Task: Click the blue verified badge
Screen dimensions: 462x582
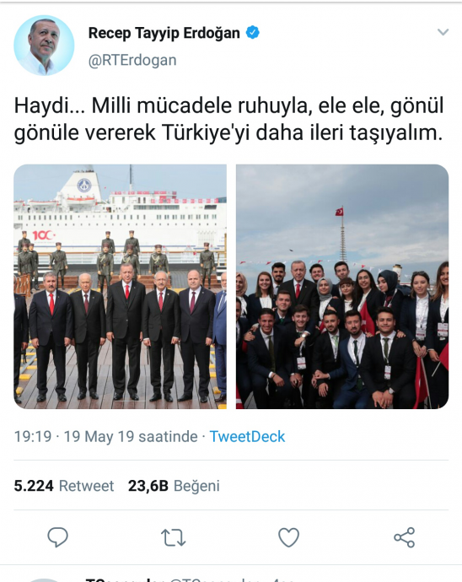Action: 253,33
